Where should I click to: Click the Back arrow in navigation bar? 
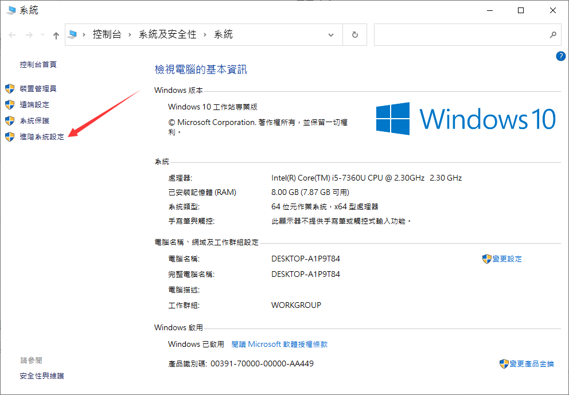pyautogui.click(x=13, y=35)
